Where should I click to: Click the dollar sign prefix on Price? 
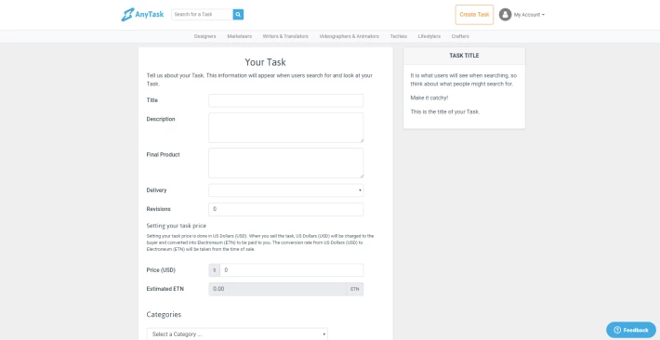click(x=214, y=270)
